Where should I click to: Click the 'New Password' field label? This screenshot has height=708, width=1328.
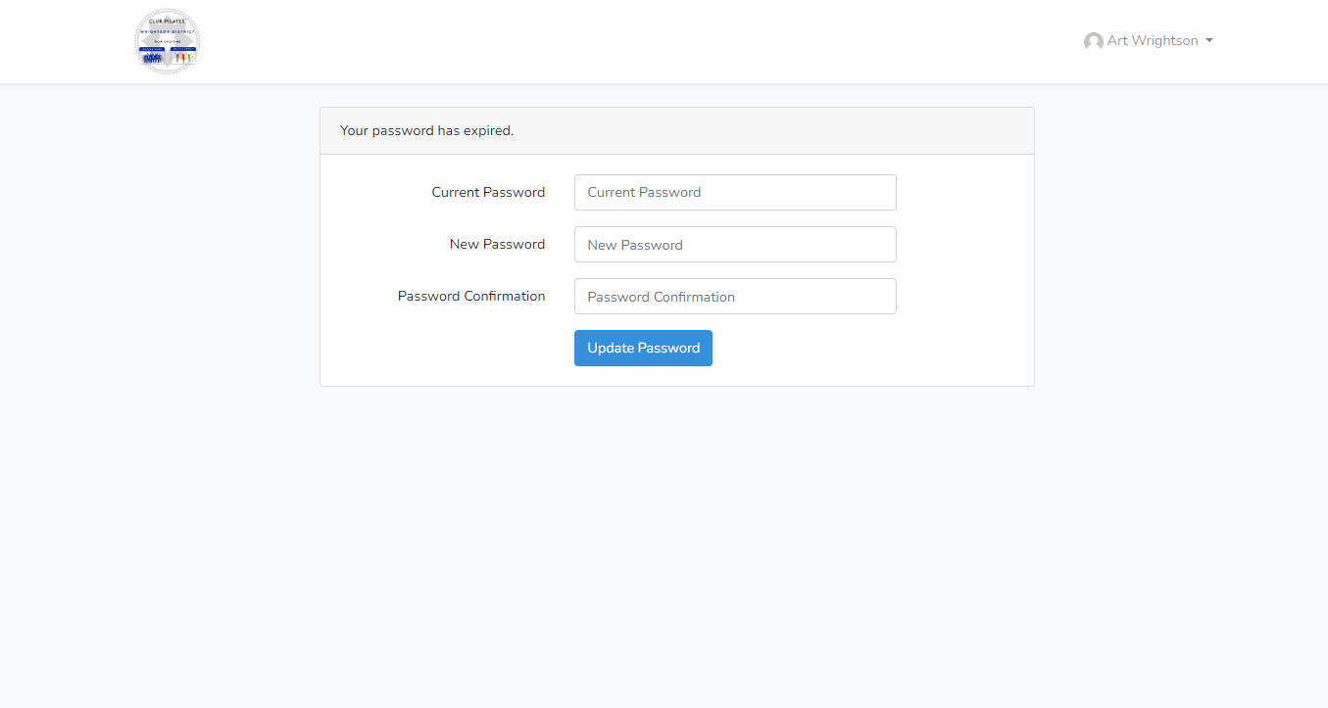pos(497,244)
